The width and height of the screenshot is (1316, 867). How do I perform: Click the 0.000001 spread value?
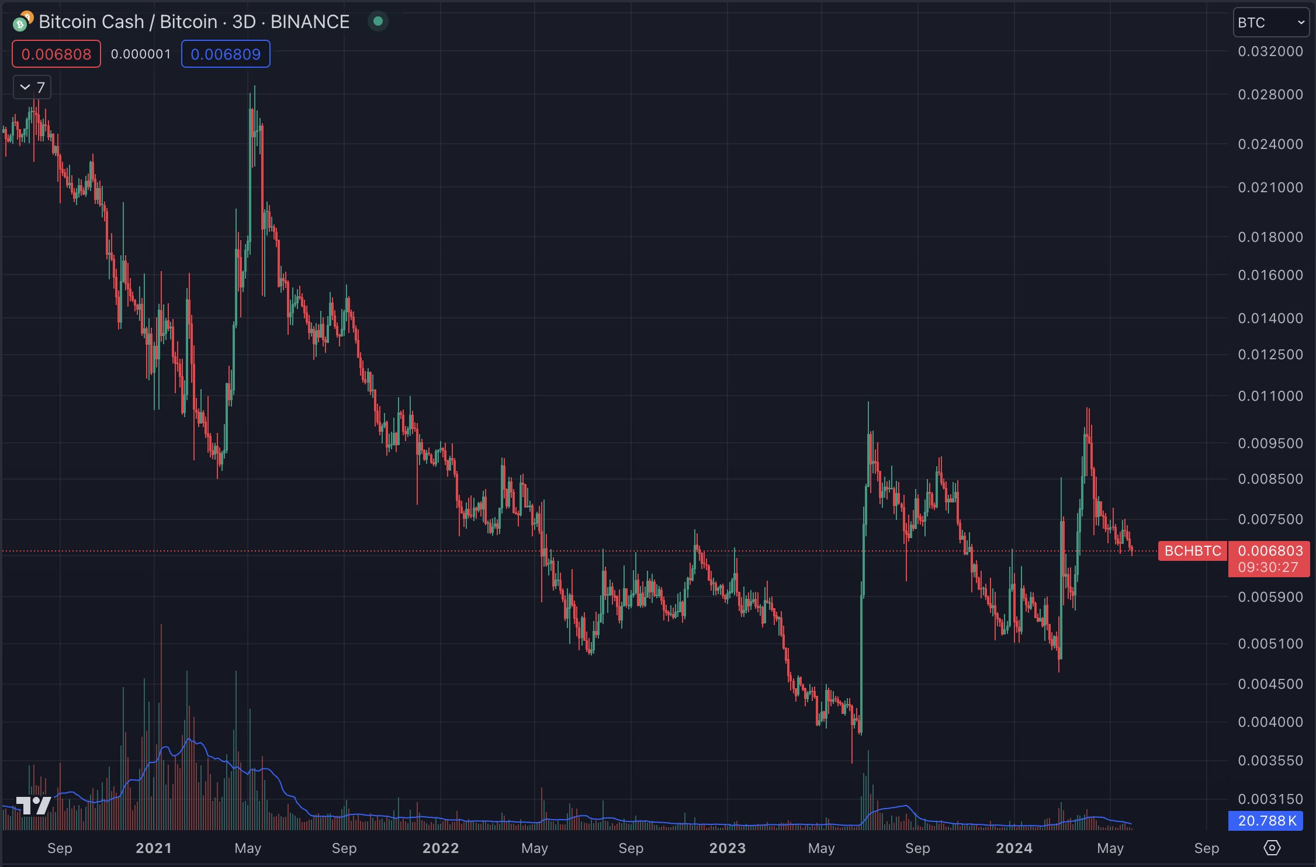[x=141, y=54]
